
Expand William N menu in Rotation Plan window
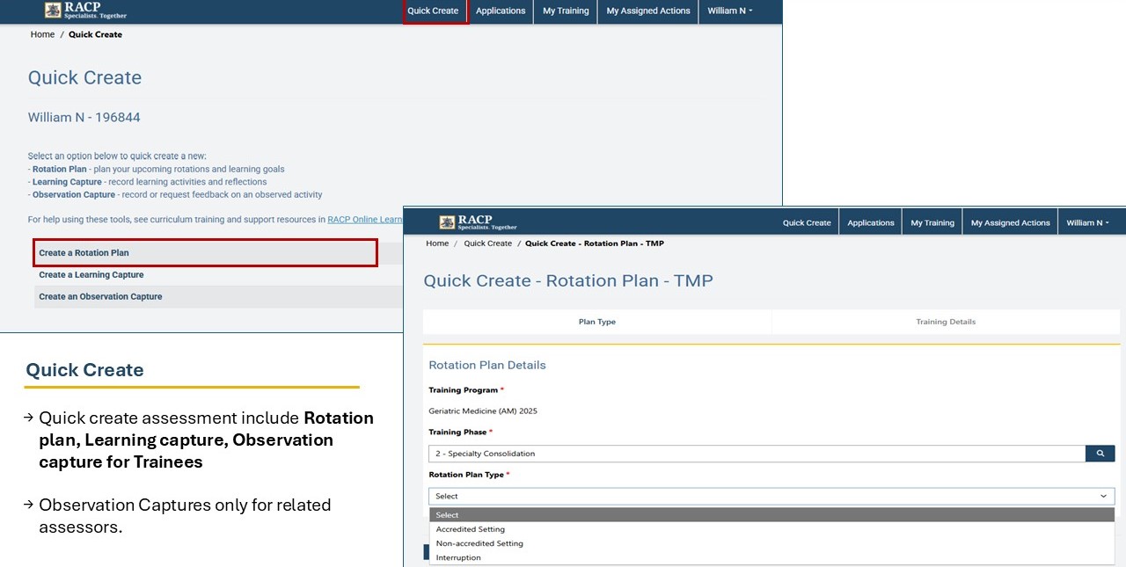(x=1087, y=222)
